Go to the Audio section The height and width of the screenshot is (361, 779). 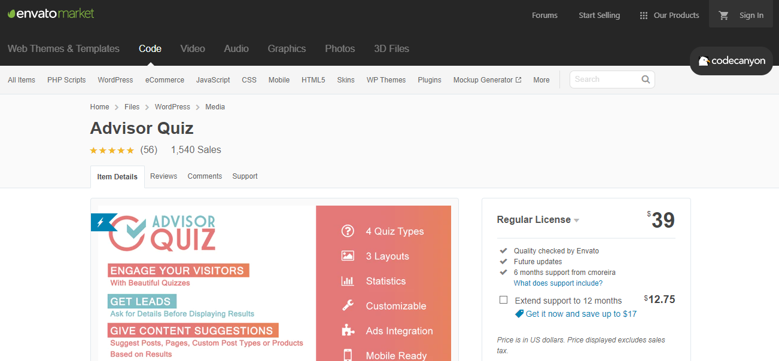[236, 49]
